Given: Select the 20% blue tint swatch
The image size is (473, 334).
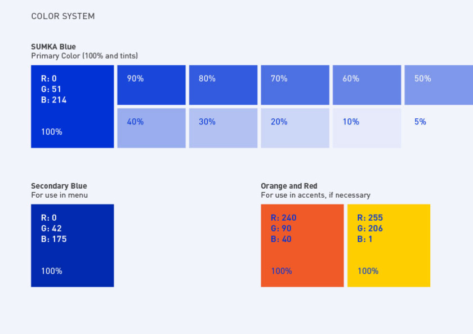Looking at the screenshot, I should (295, 128).
